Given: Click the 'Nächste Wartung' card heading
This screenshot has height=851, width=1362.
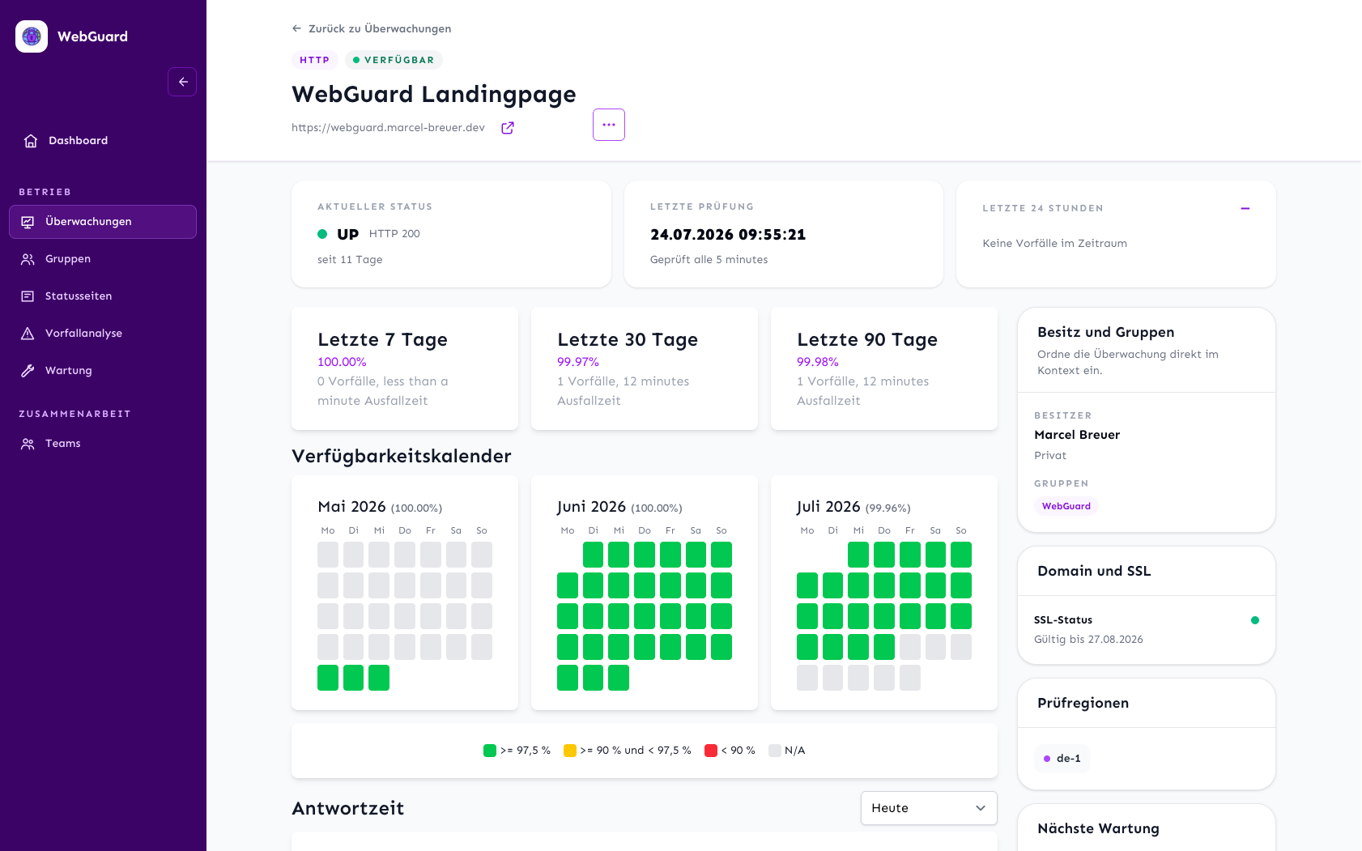Looking at the screenshot, I should point(1098,828).
